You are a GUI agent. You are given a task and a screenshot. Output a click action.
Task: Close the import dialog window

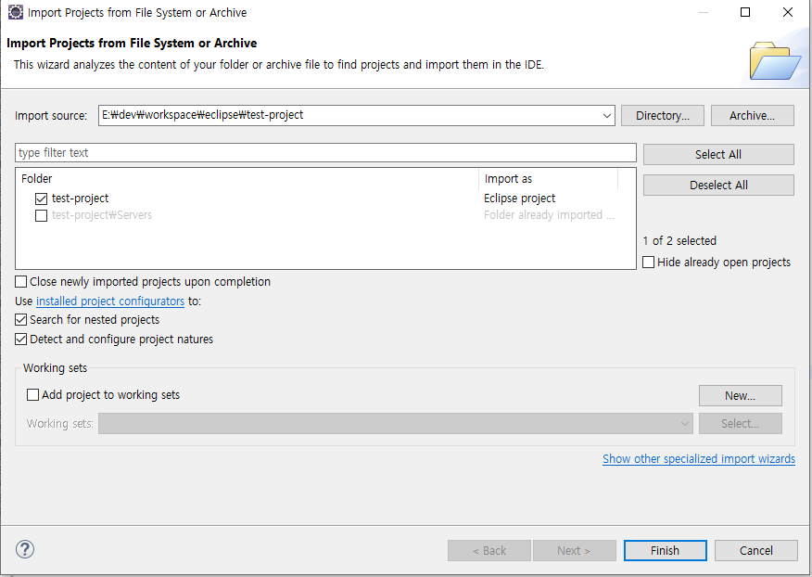788,12
